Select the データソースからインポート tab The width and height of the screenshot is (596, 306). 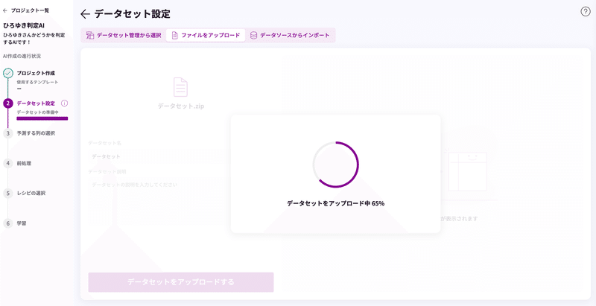290,35
